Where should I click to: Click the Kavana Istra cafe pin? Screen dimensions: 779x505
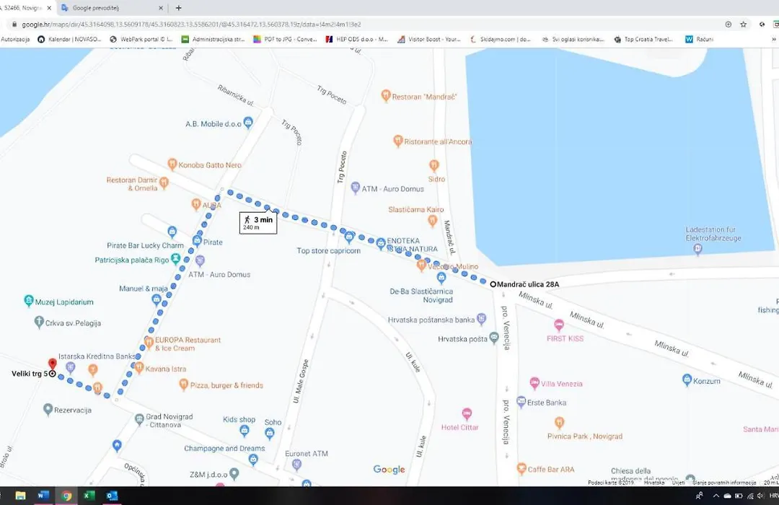click(139, 368)
